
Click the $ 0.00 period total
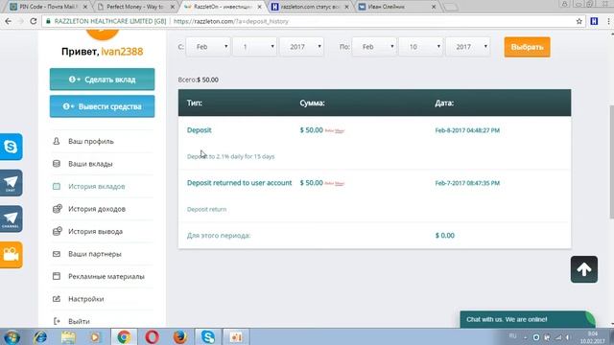click(445, 236)
